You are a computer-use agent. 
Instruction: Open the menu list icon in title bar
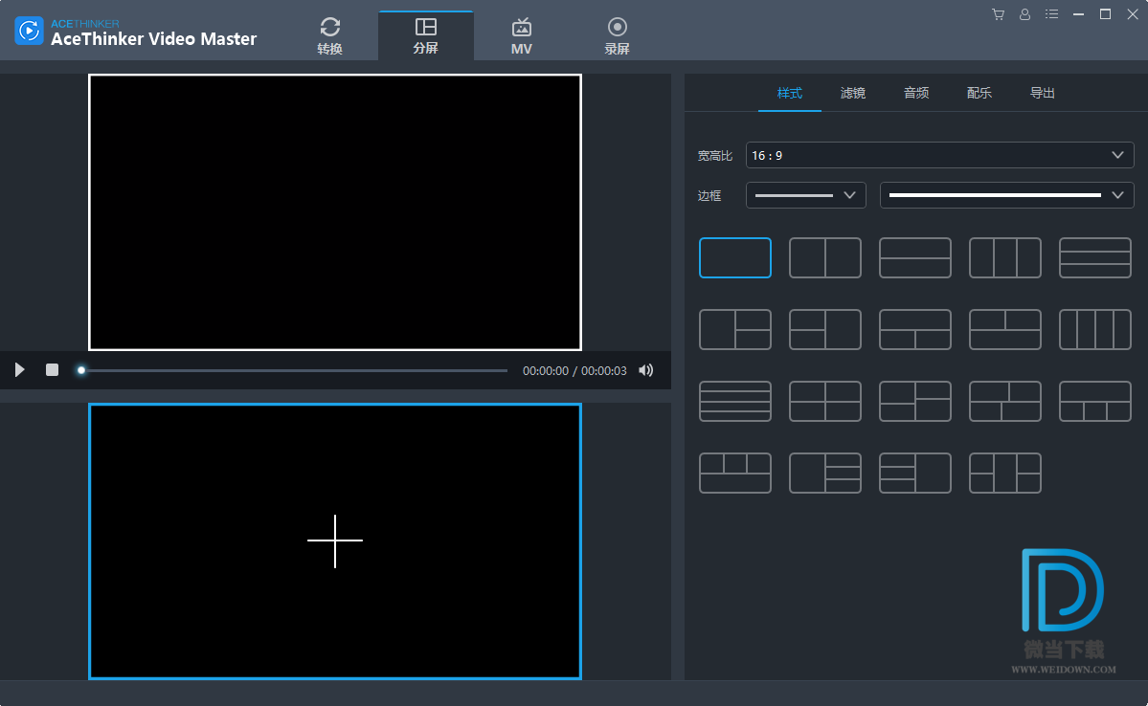point(1051,14)
